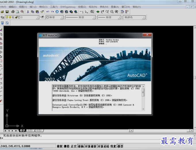Click the Copy to clipboard icon

pos(33,12)
